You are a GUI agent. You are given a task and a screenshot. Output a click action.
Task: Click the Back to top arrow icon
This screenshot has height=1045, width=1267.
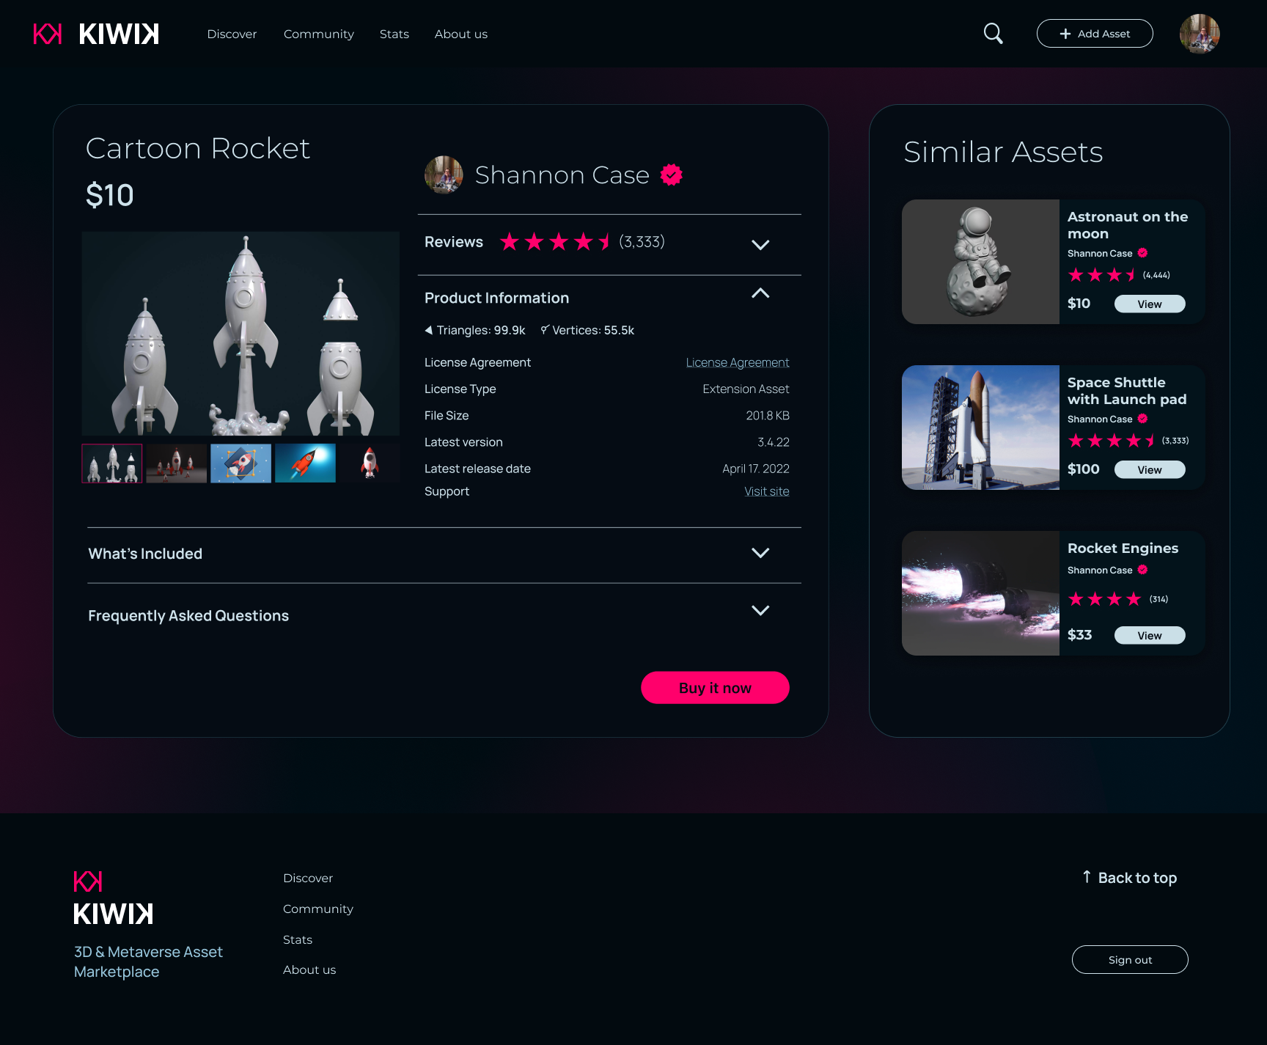(1086, 877)
